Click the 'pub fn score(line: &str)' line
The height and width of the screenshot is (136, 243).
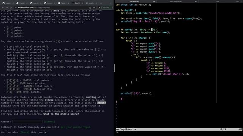[137, 29]
